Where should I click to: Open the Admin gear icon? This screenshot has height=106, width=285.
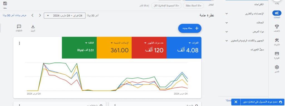click(277, 67)
